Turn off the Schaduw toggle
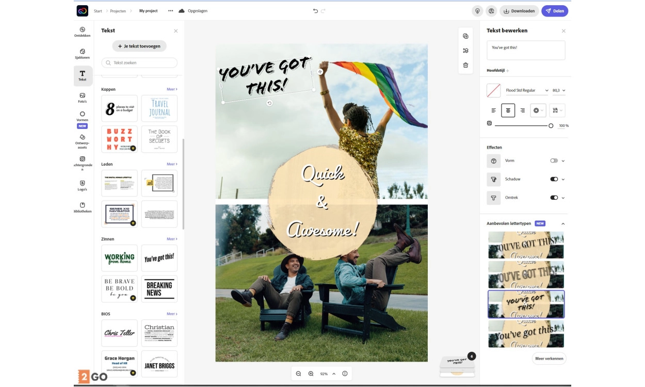 pos(554,179)
